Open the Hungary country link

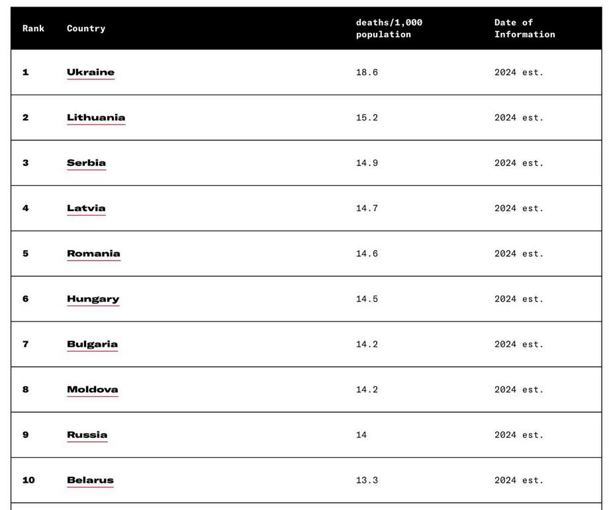93,299
